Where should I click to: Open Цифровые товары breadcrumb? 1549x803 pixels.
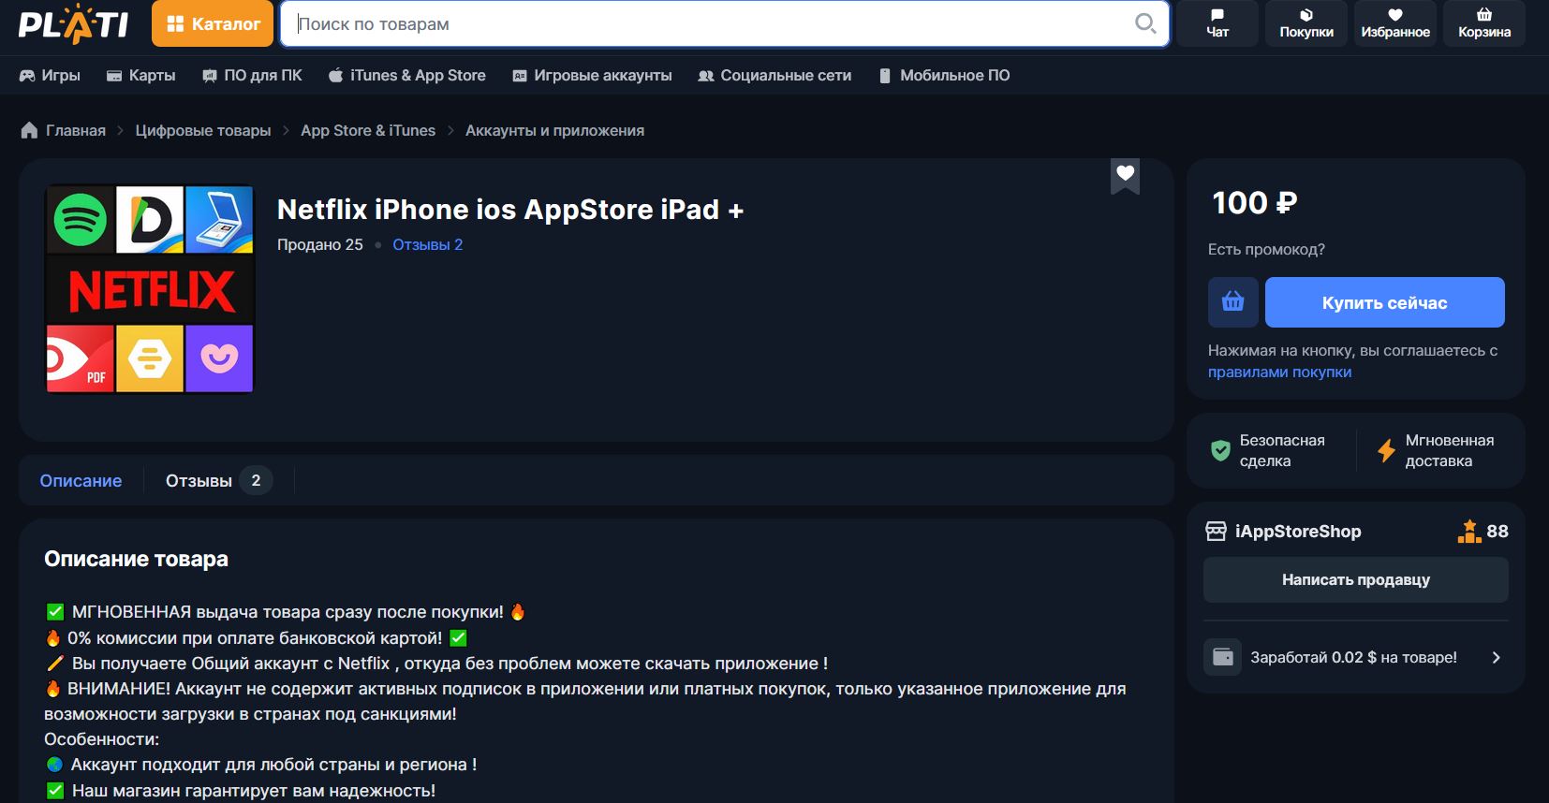click(x=203, y=130)
